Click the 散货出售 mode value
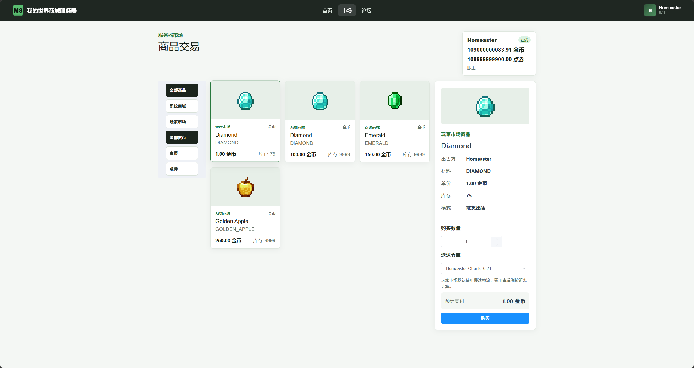 click(475, 208)
